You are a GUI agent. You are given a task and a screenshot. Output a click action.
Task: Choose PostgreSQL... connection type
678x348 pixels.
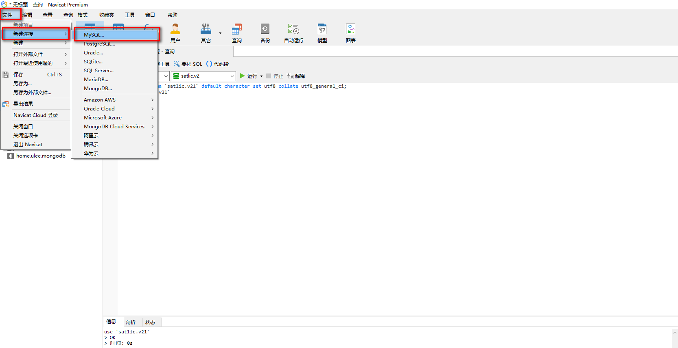tap(115, 44)
